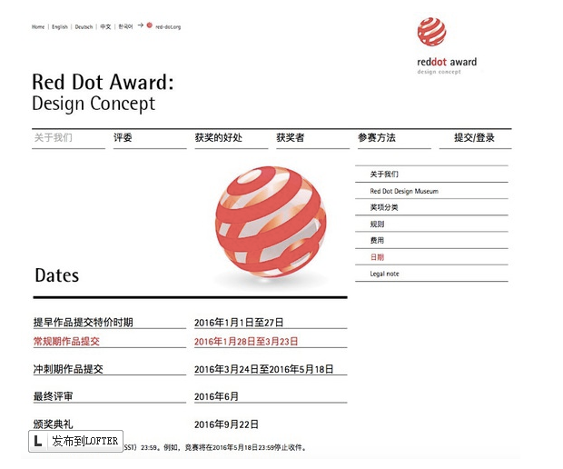The height and width of the screenshot is (469, 563).
Task: Click the reddot award logo at top right
Action: [x=447, y=46]
